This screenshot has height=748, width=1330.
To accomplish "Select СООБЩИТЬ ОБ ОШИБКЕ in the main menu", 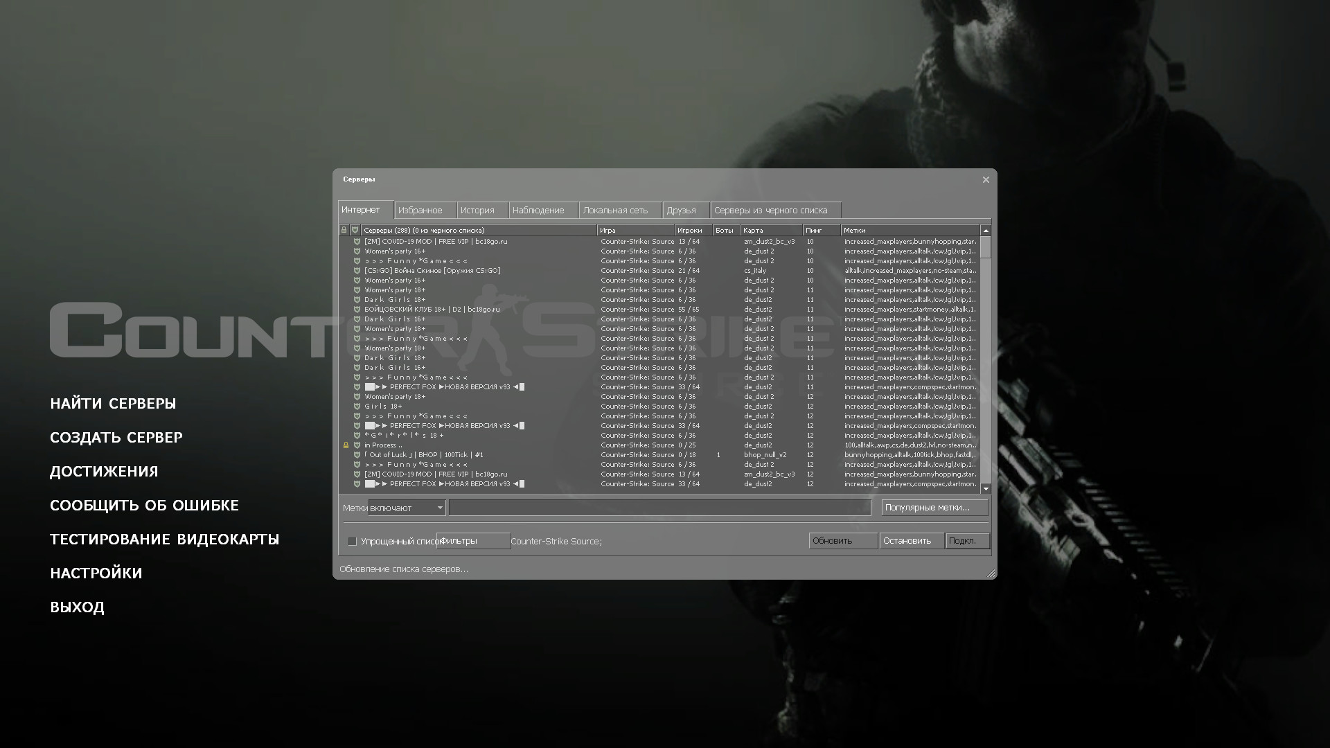I will click(144, 506).
